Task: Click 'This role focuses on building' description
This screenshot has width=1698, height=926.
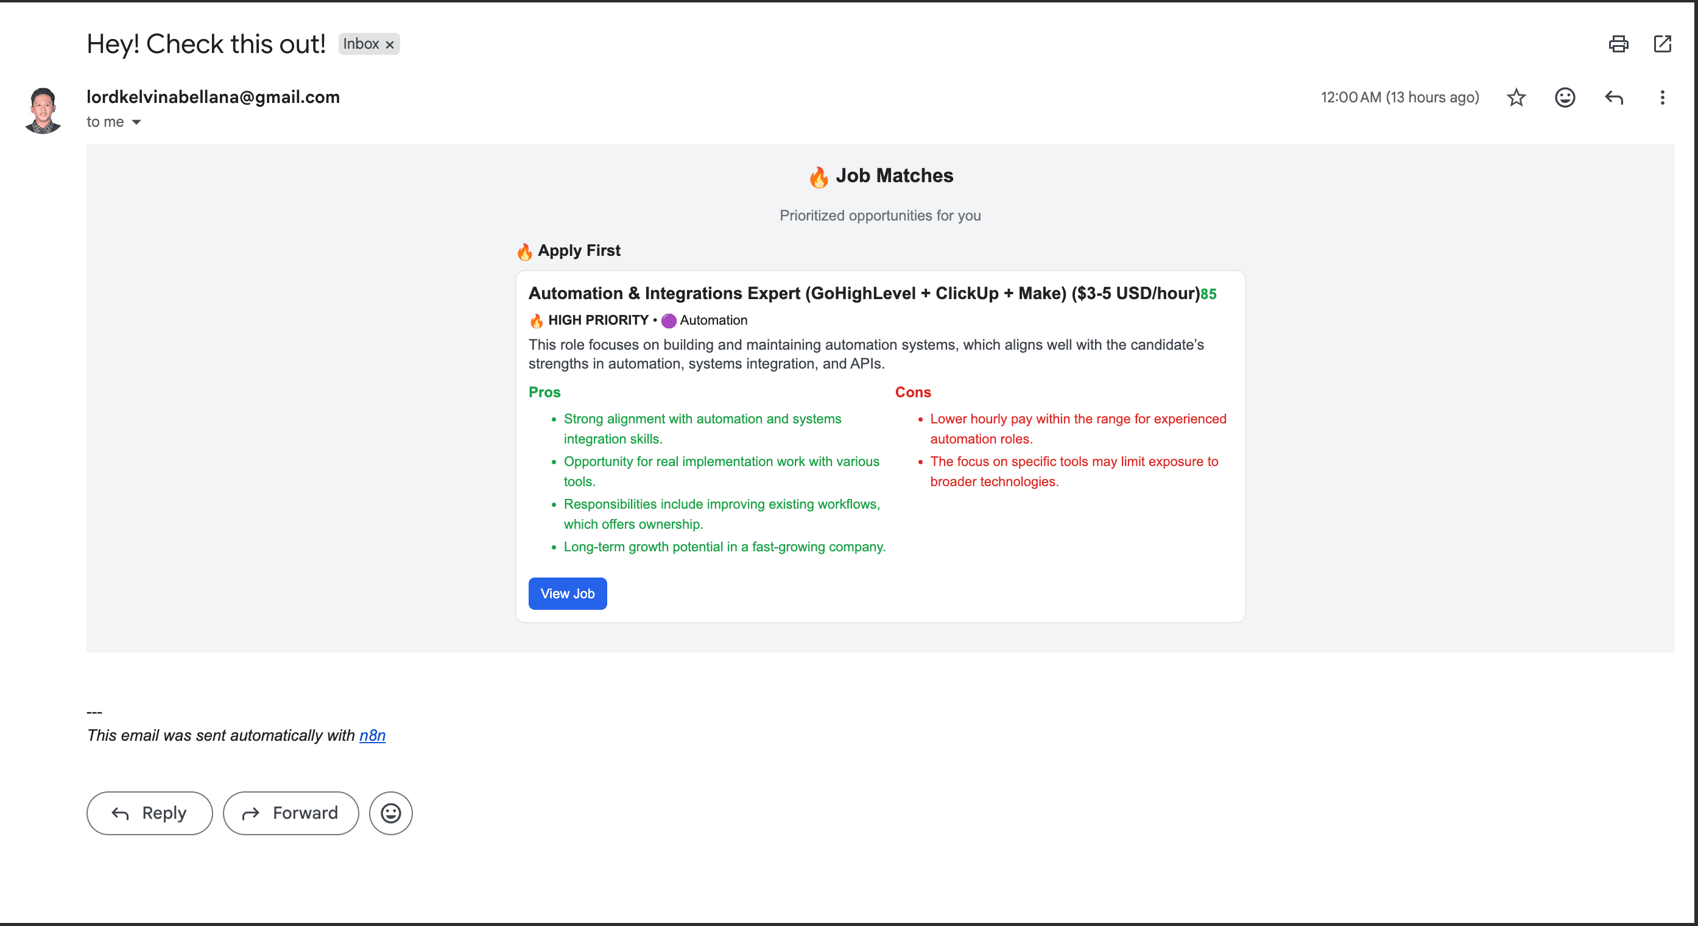Action: coord(866,354)
